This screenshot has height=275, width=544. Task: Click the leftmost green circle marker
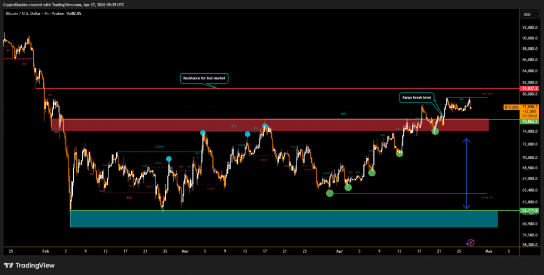(330, 193)
